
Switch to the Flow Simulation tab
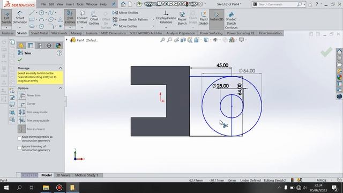point(270,33)
